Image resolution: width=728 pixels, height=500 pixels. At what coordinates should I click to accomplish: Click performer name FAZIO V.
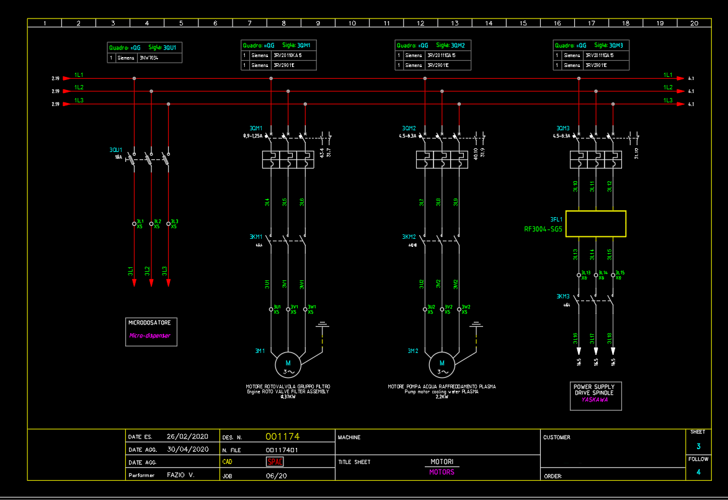tap(180, 475)
